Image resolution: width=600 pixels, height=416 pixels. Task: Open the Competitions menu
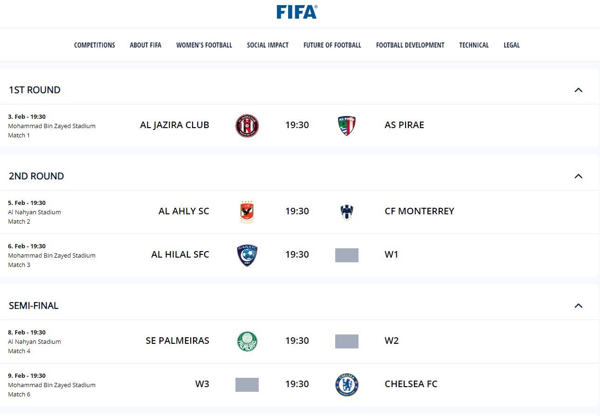tap(95, 45)
